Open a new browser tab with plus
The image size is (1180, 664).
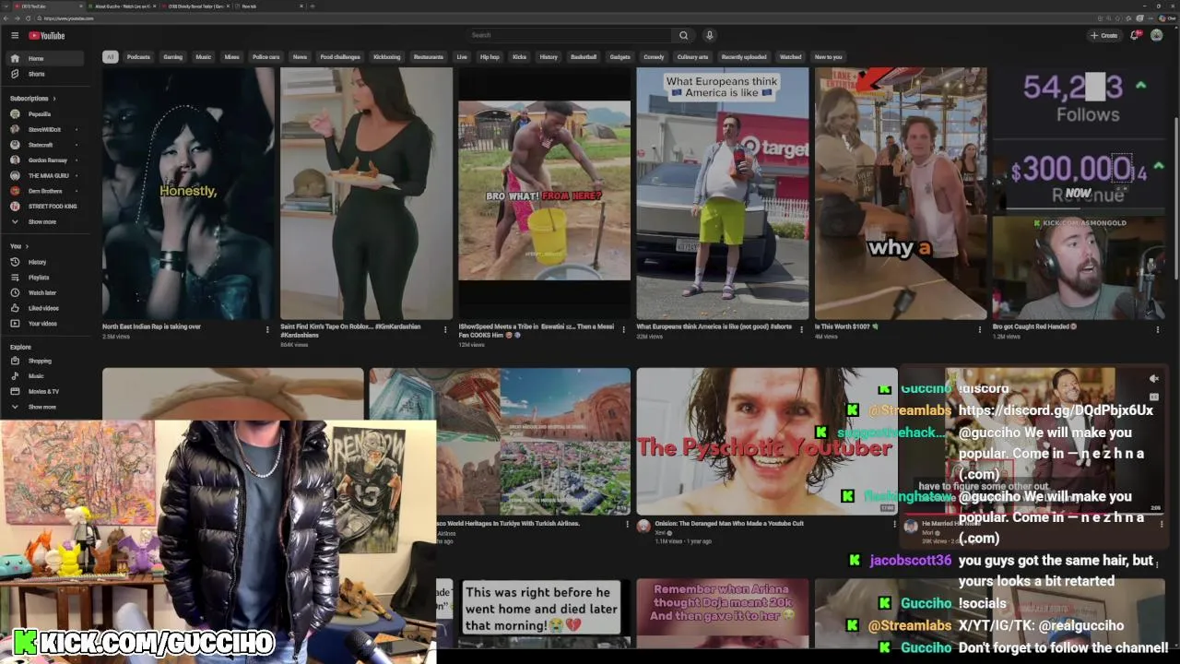tap(313, 6)
